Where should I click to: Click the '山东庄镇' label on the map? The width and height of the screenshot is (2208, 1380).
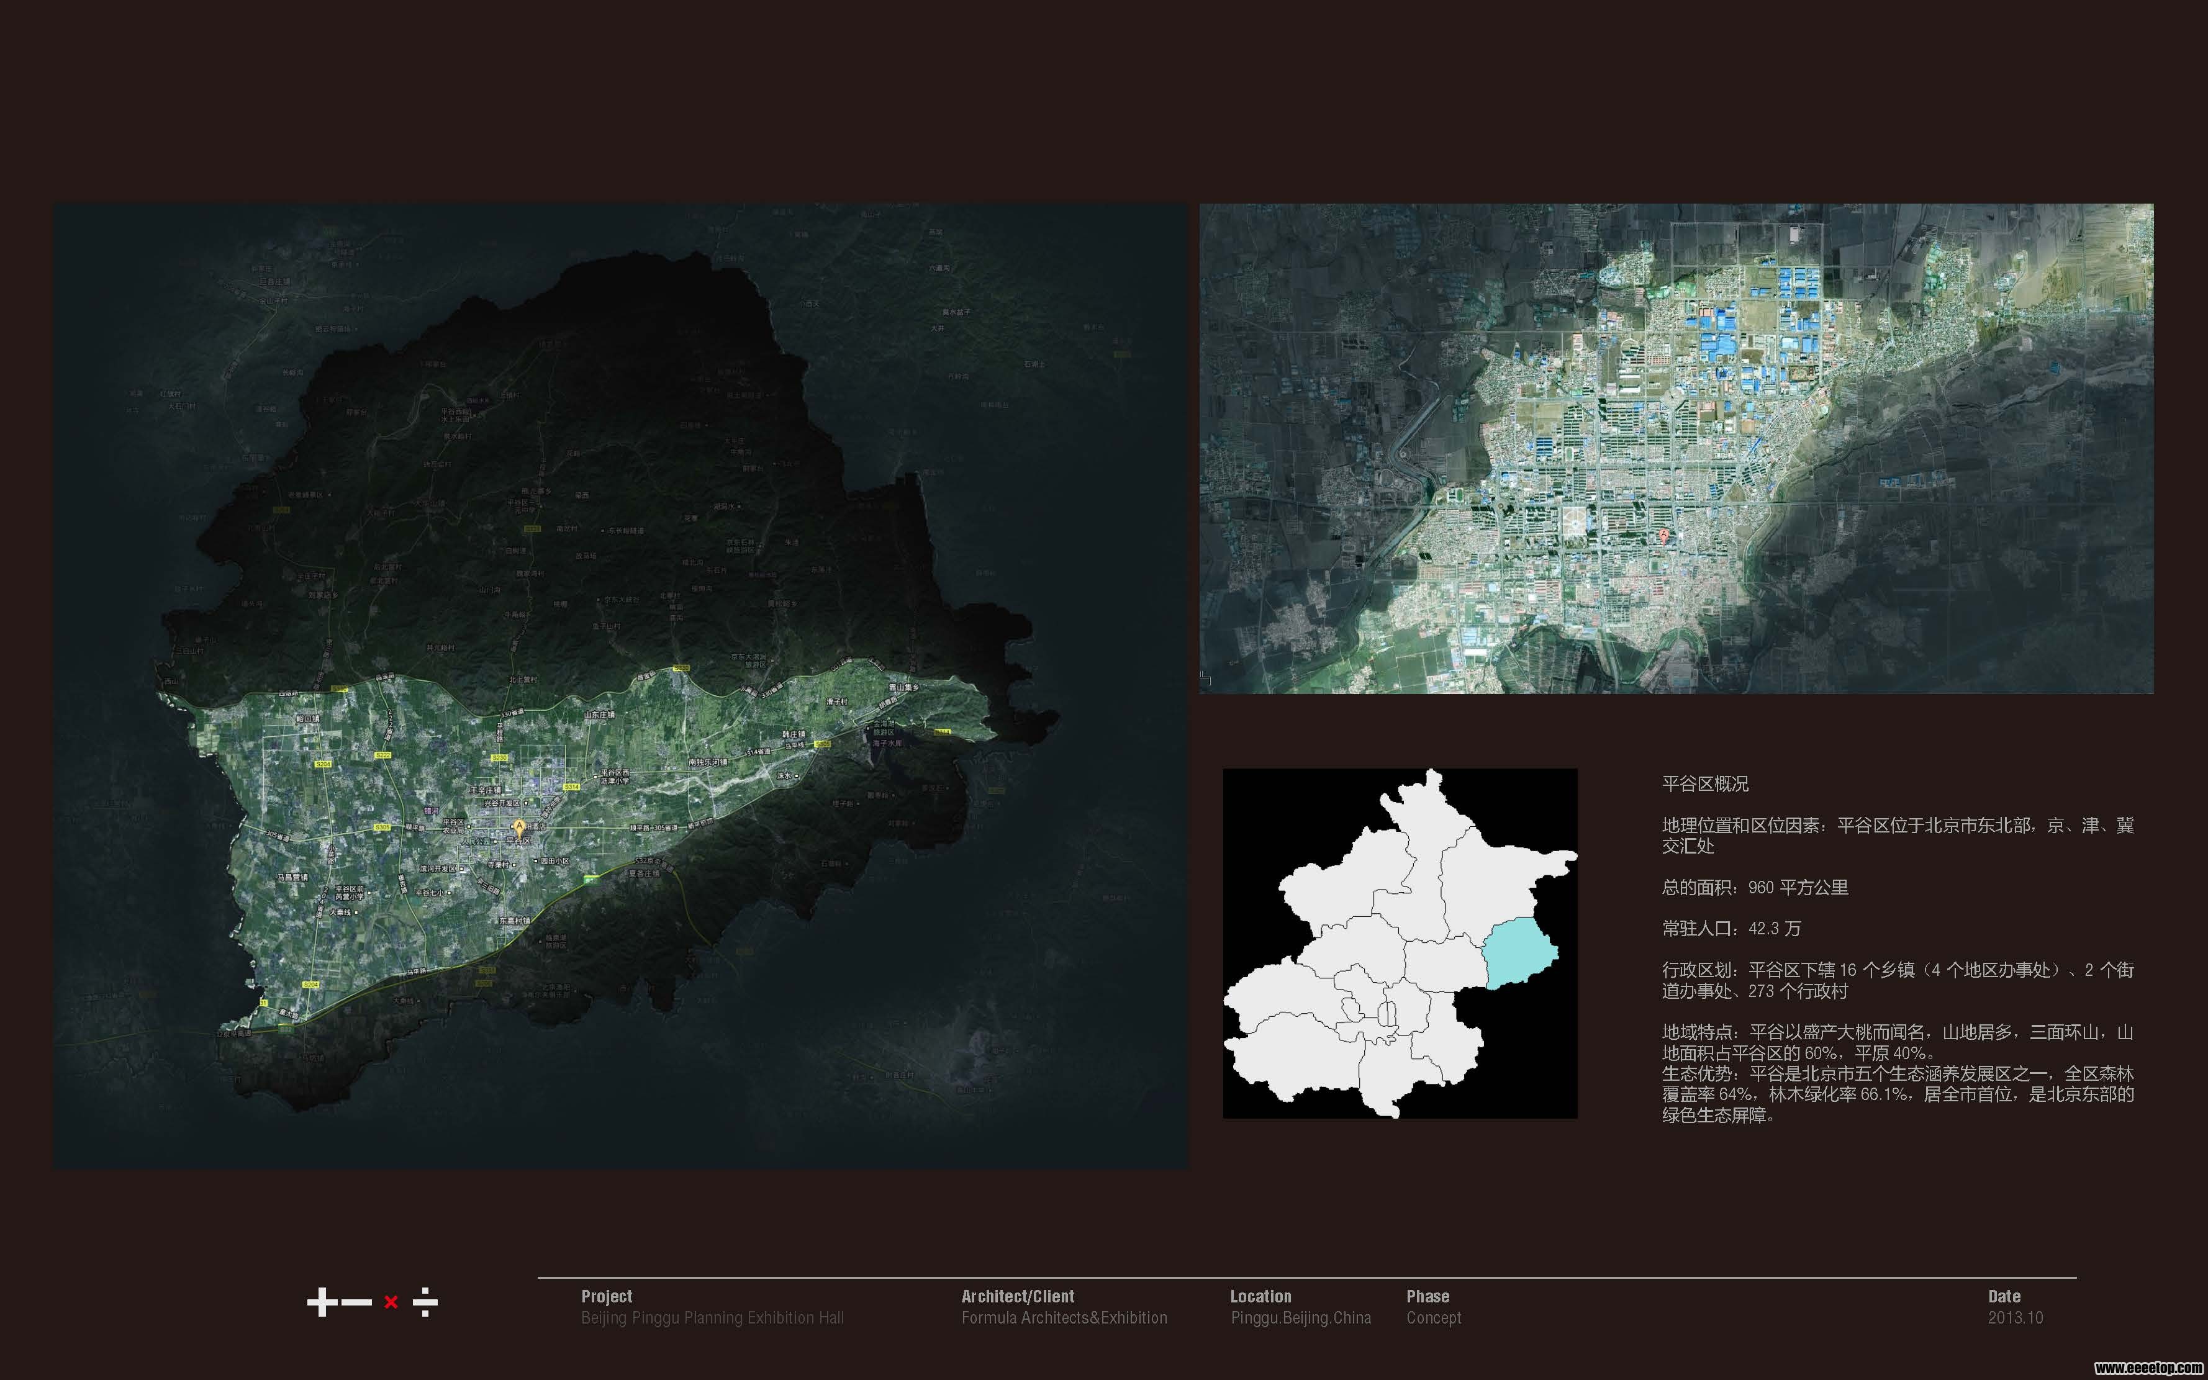[x=600, y=715]
